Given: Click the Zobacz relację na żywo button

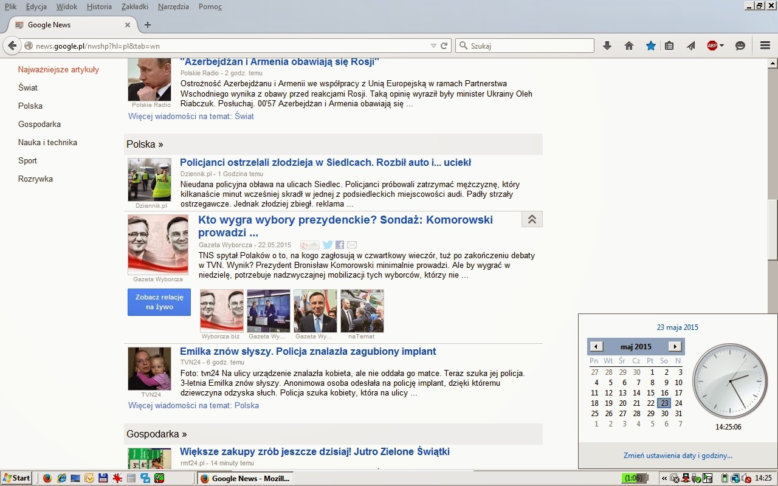Looking at the screenshot, I should (x=159, y=302).
